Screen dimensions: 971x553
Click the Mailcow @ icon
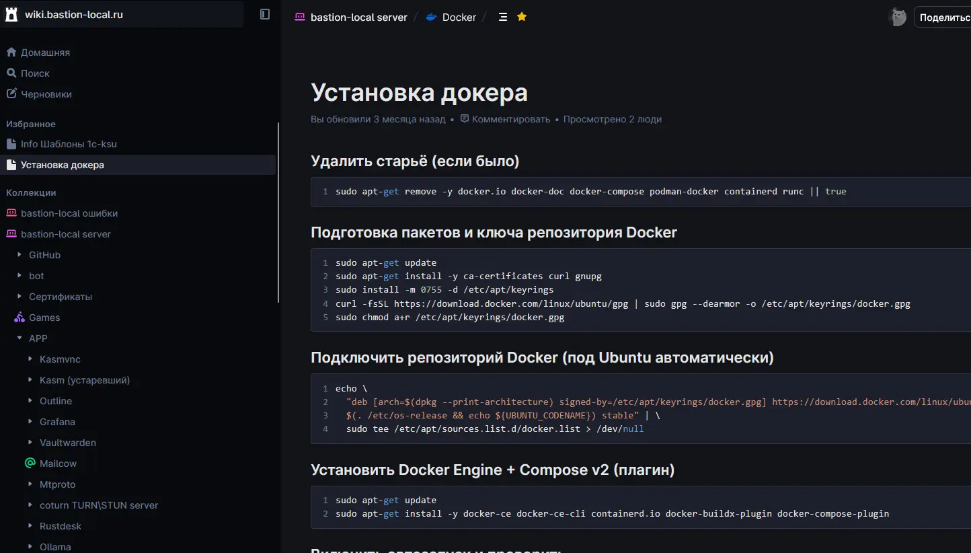click(x=30, y=463)
